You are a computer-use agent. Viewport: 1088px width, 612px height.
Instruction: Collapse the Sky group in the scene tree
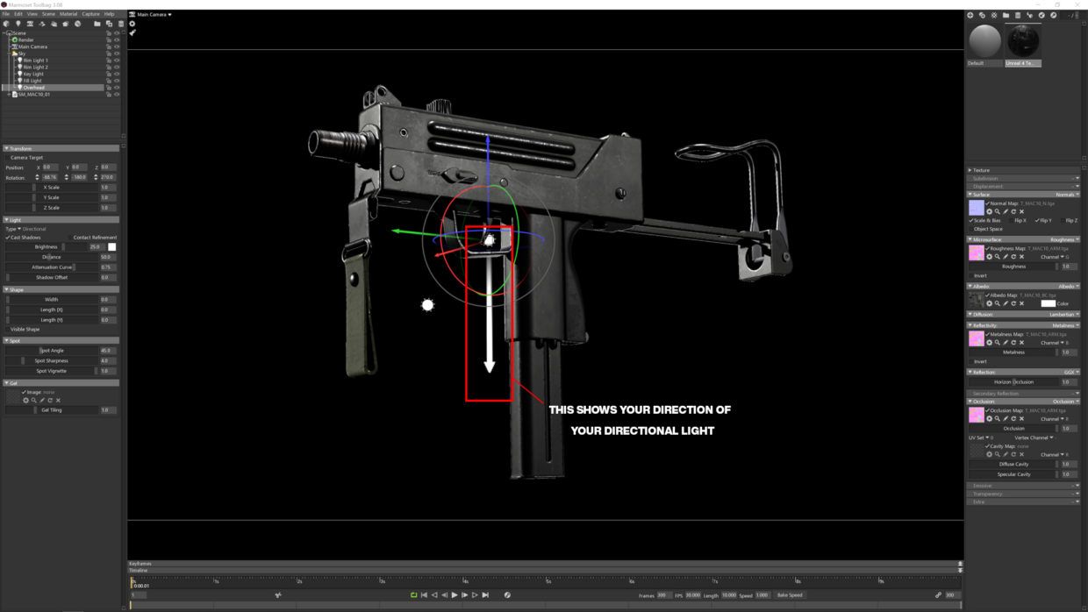pos(10,53)
